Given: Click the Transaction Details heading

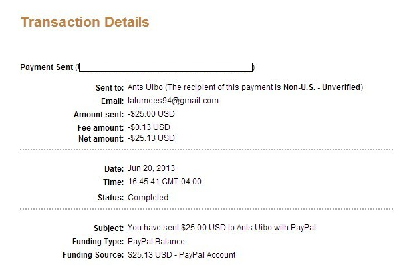Looking at the screenshot, I should pyautogui.click(x=85, y=22).
